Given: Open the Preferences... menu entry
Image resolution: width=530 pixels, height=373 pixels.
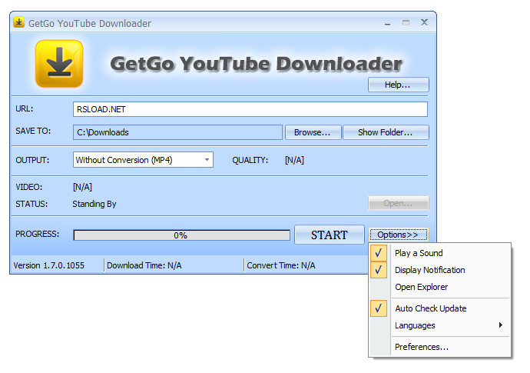Looking at the screenshot, I should [439, 347].
